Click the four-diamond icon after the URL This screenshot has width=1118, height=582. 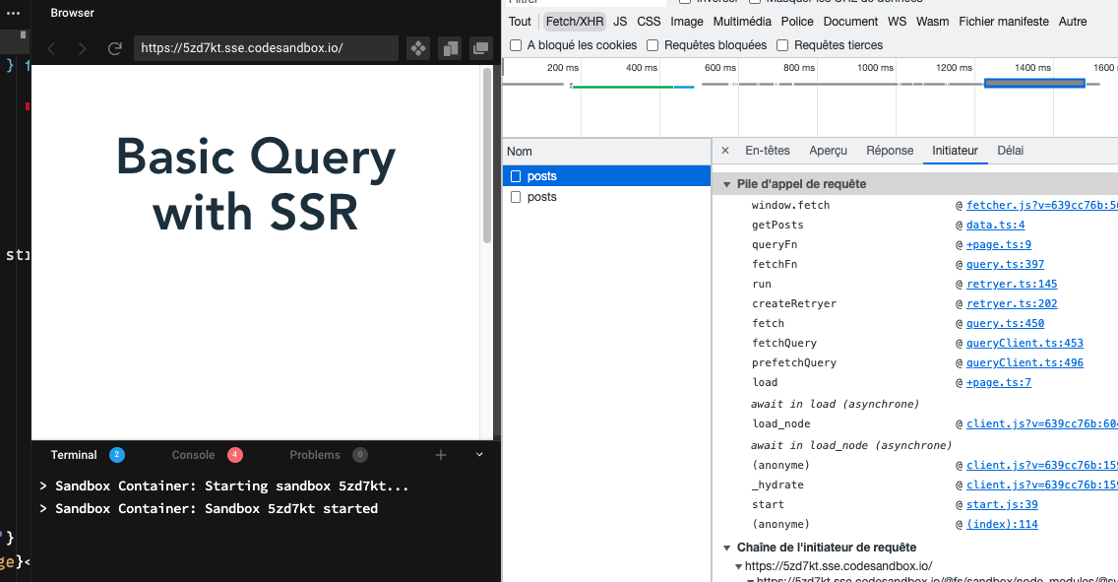(418, 48)
